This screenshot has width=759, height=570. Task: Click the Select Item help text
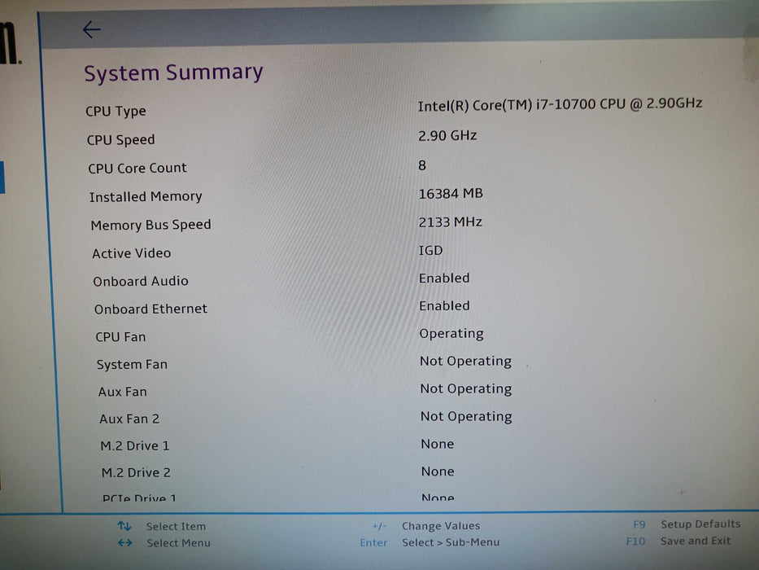point(177,526)
